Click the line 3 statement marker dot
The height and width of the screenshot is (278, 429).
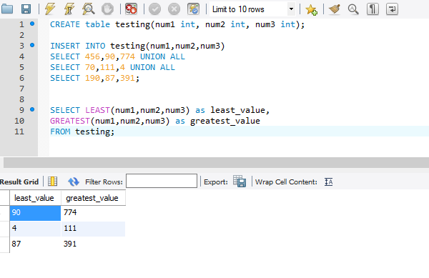[x=32, y=45]
